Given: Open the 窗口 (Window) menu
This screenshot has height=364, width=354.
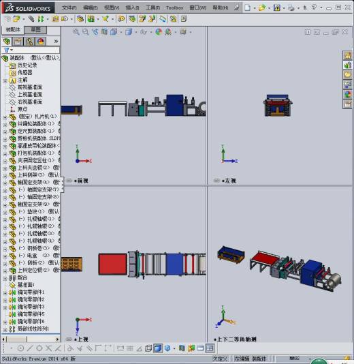Looking at the screenshot, I should tap(197, 7).
